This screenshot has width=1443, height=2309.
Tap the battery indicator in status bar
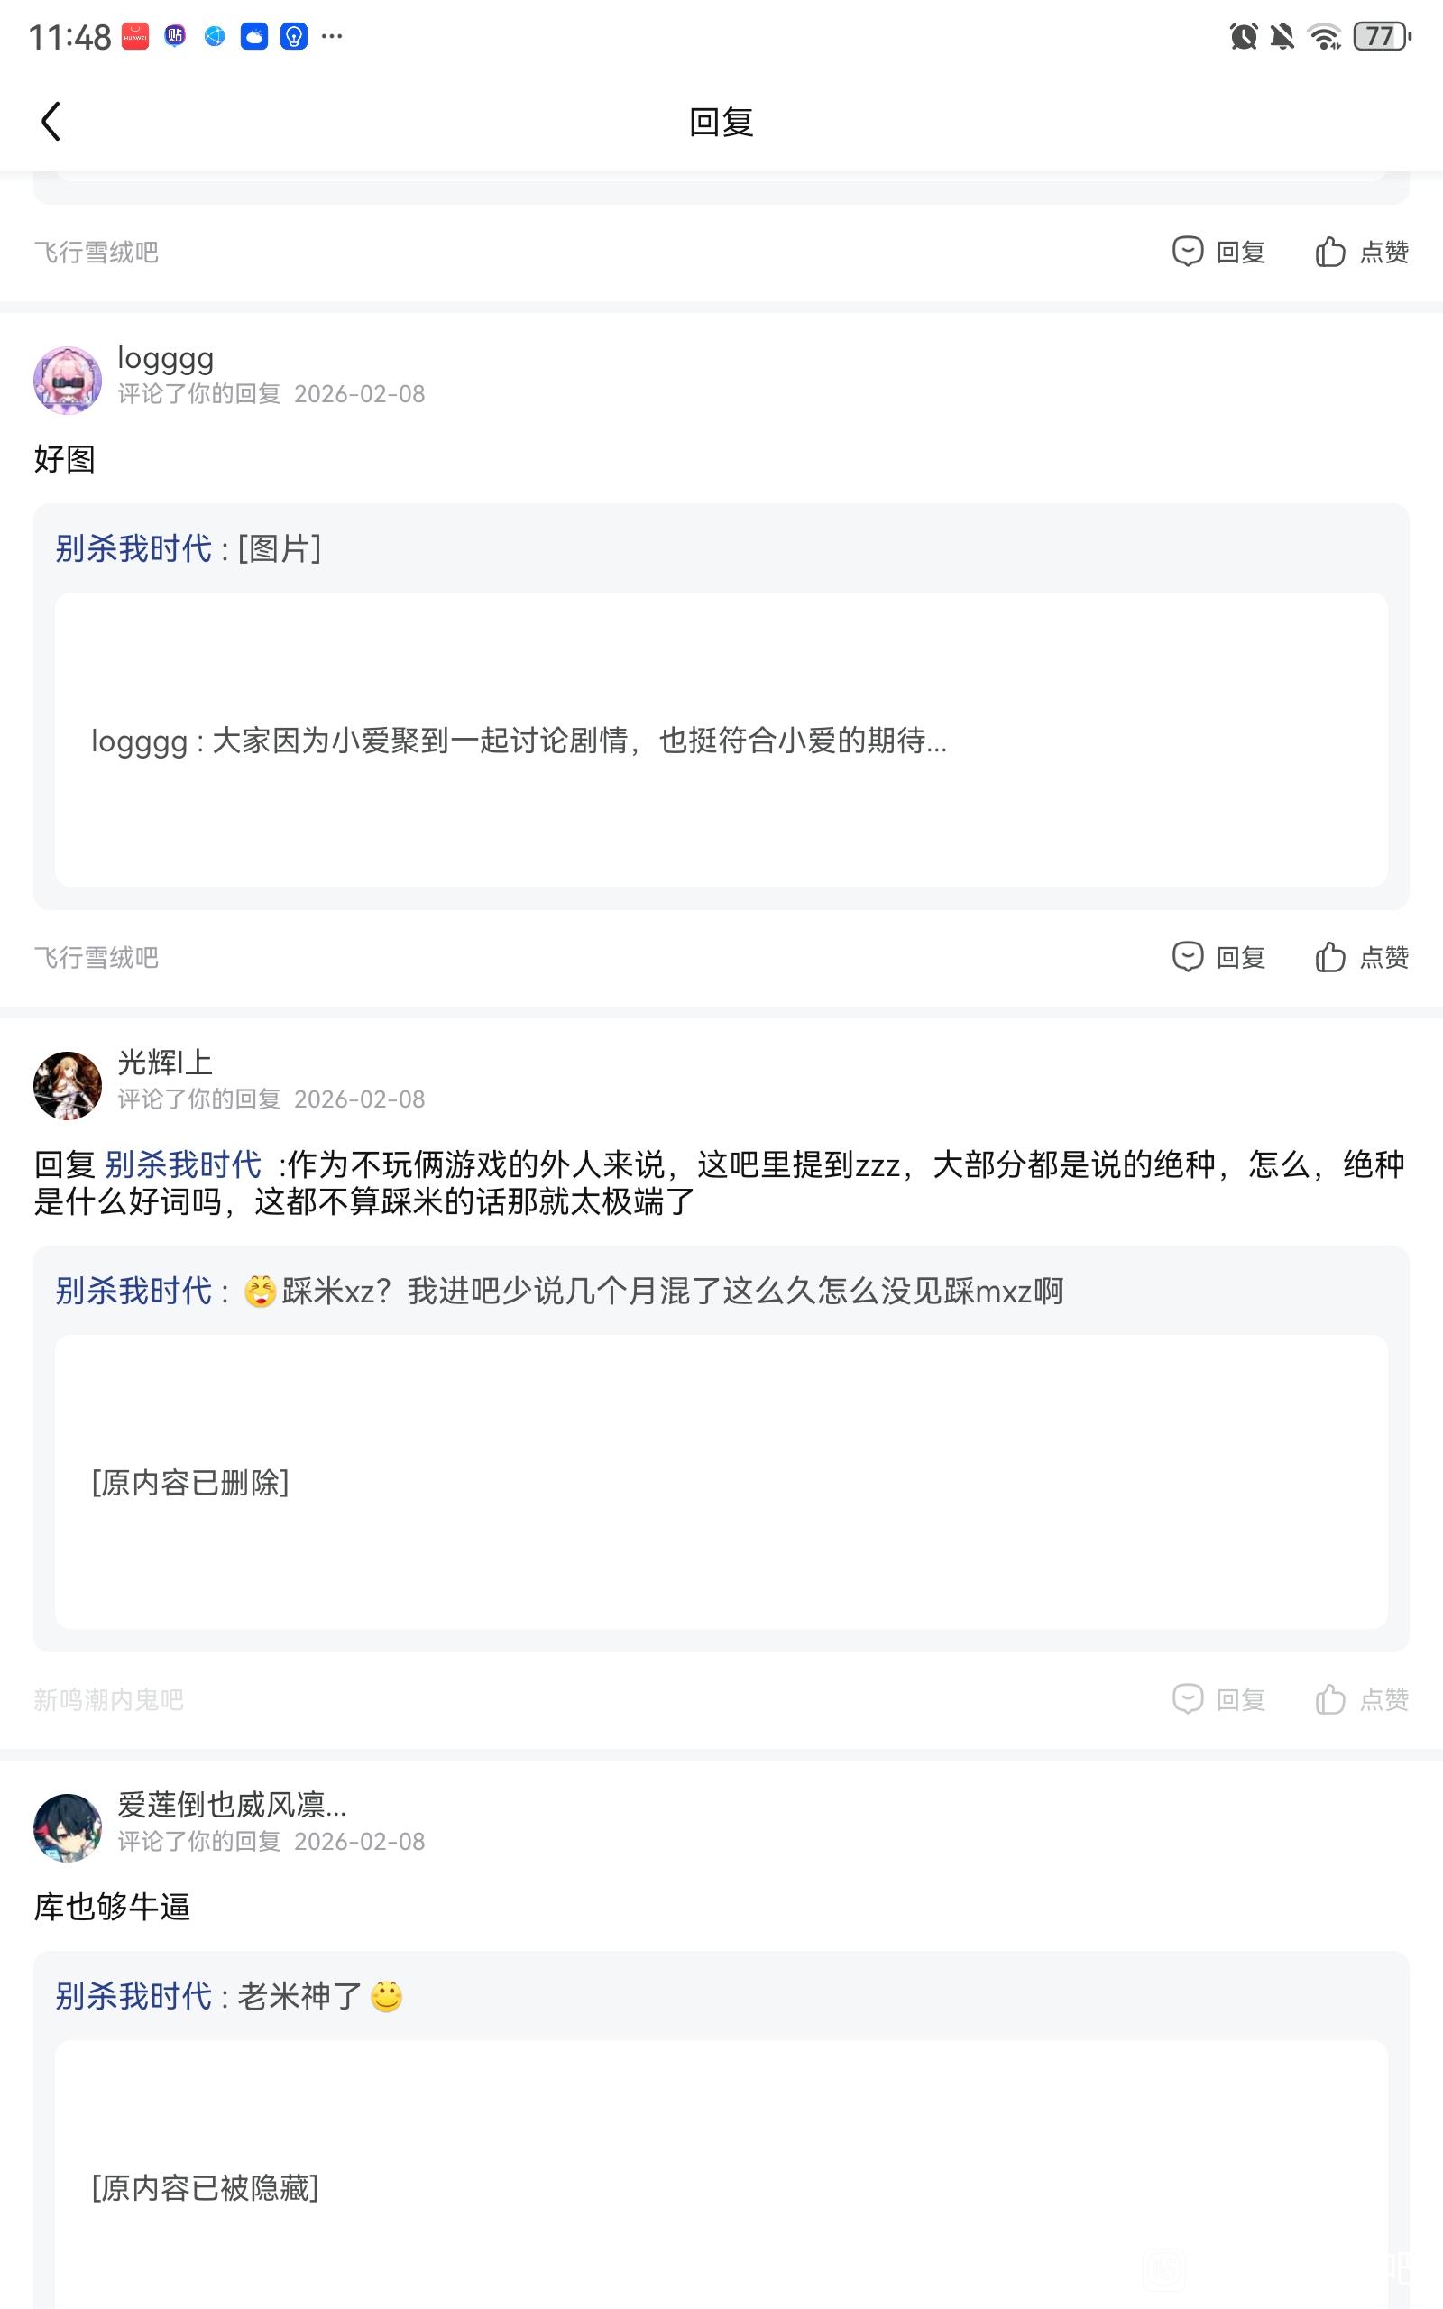(1381, 37)
